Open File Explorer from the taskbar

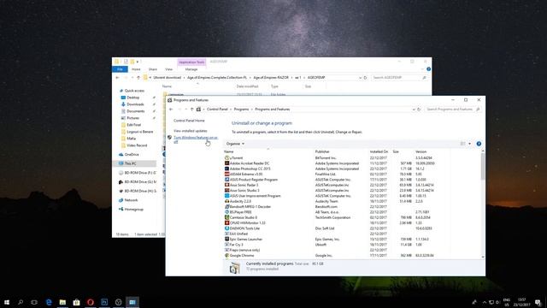coord(62,302)
